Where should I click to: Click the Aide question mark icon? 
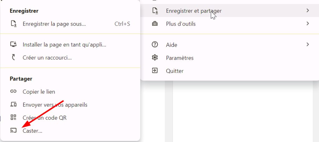click(155, 44)
